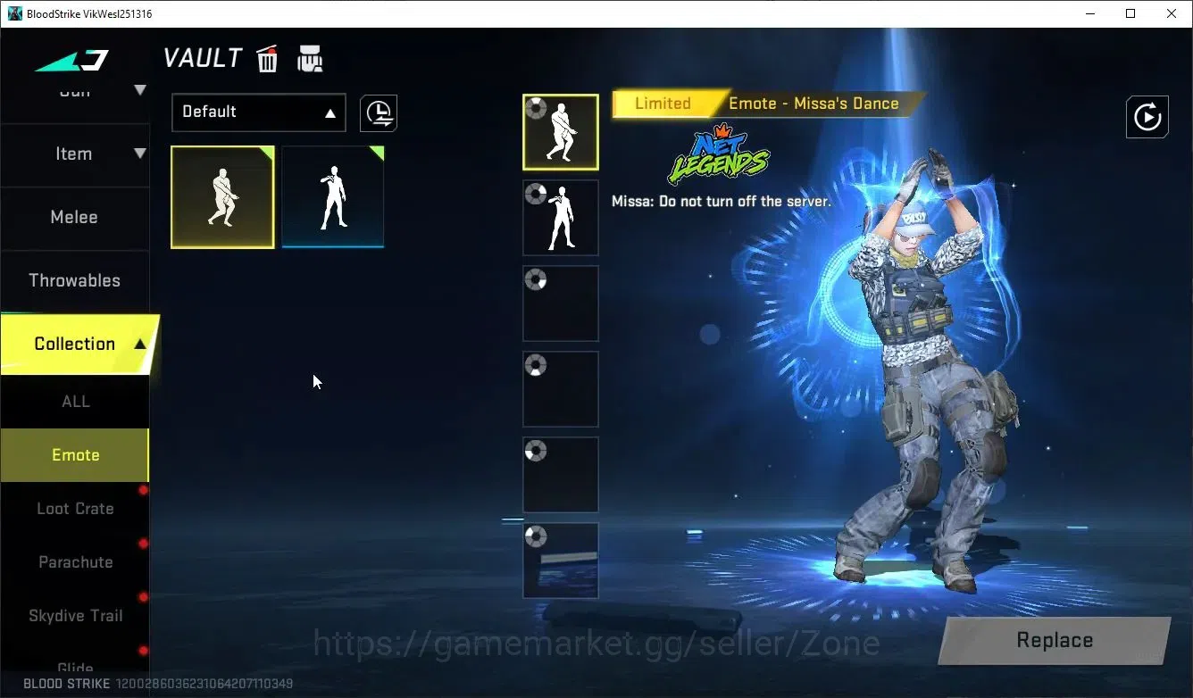Open the Parachute subcategory

tap(75, 562)
